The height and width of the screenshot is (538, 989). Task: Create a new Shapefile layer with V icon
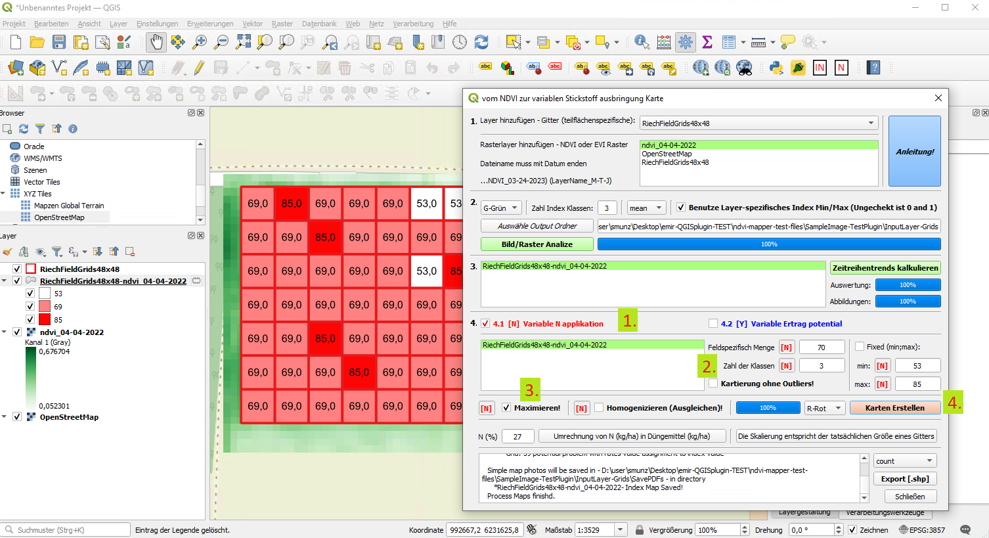tap(59, 68)
